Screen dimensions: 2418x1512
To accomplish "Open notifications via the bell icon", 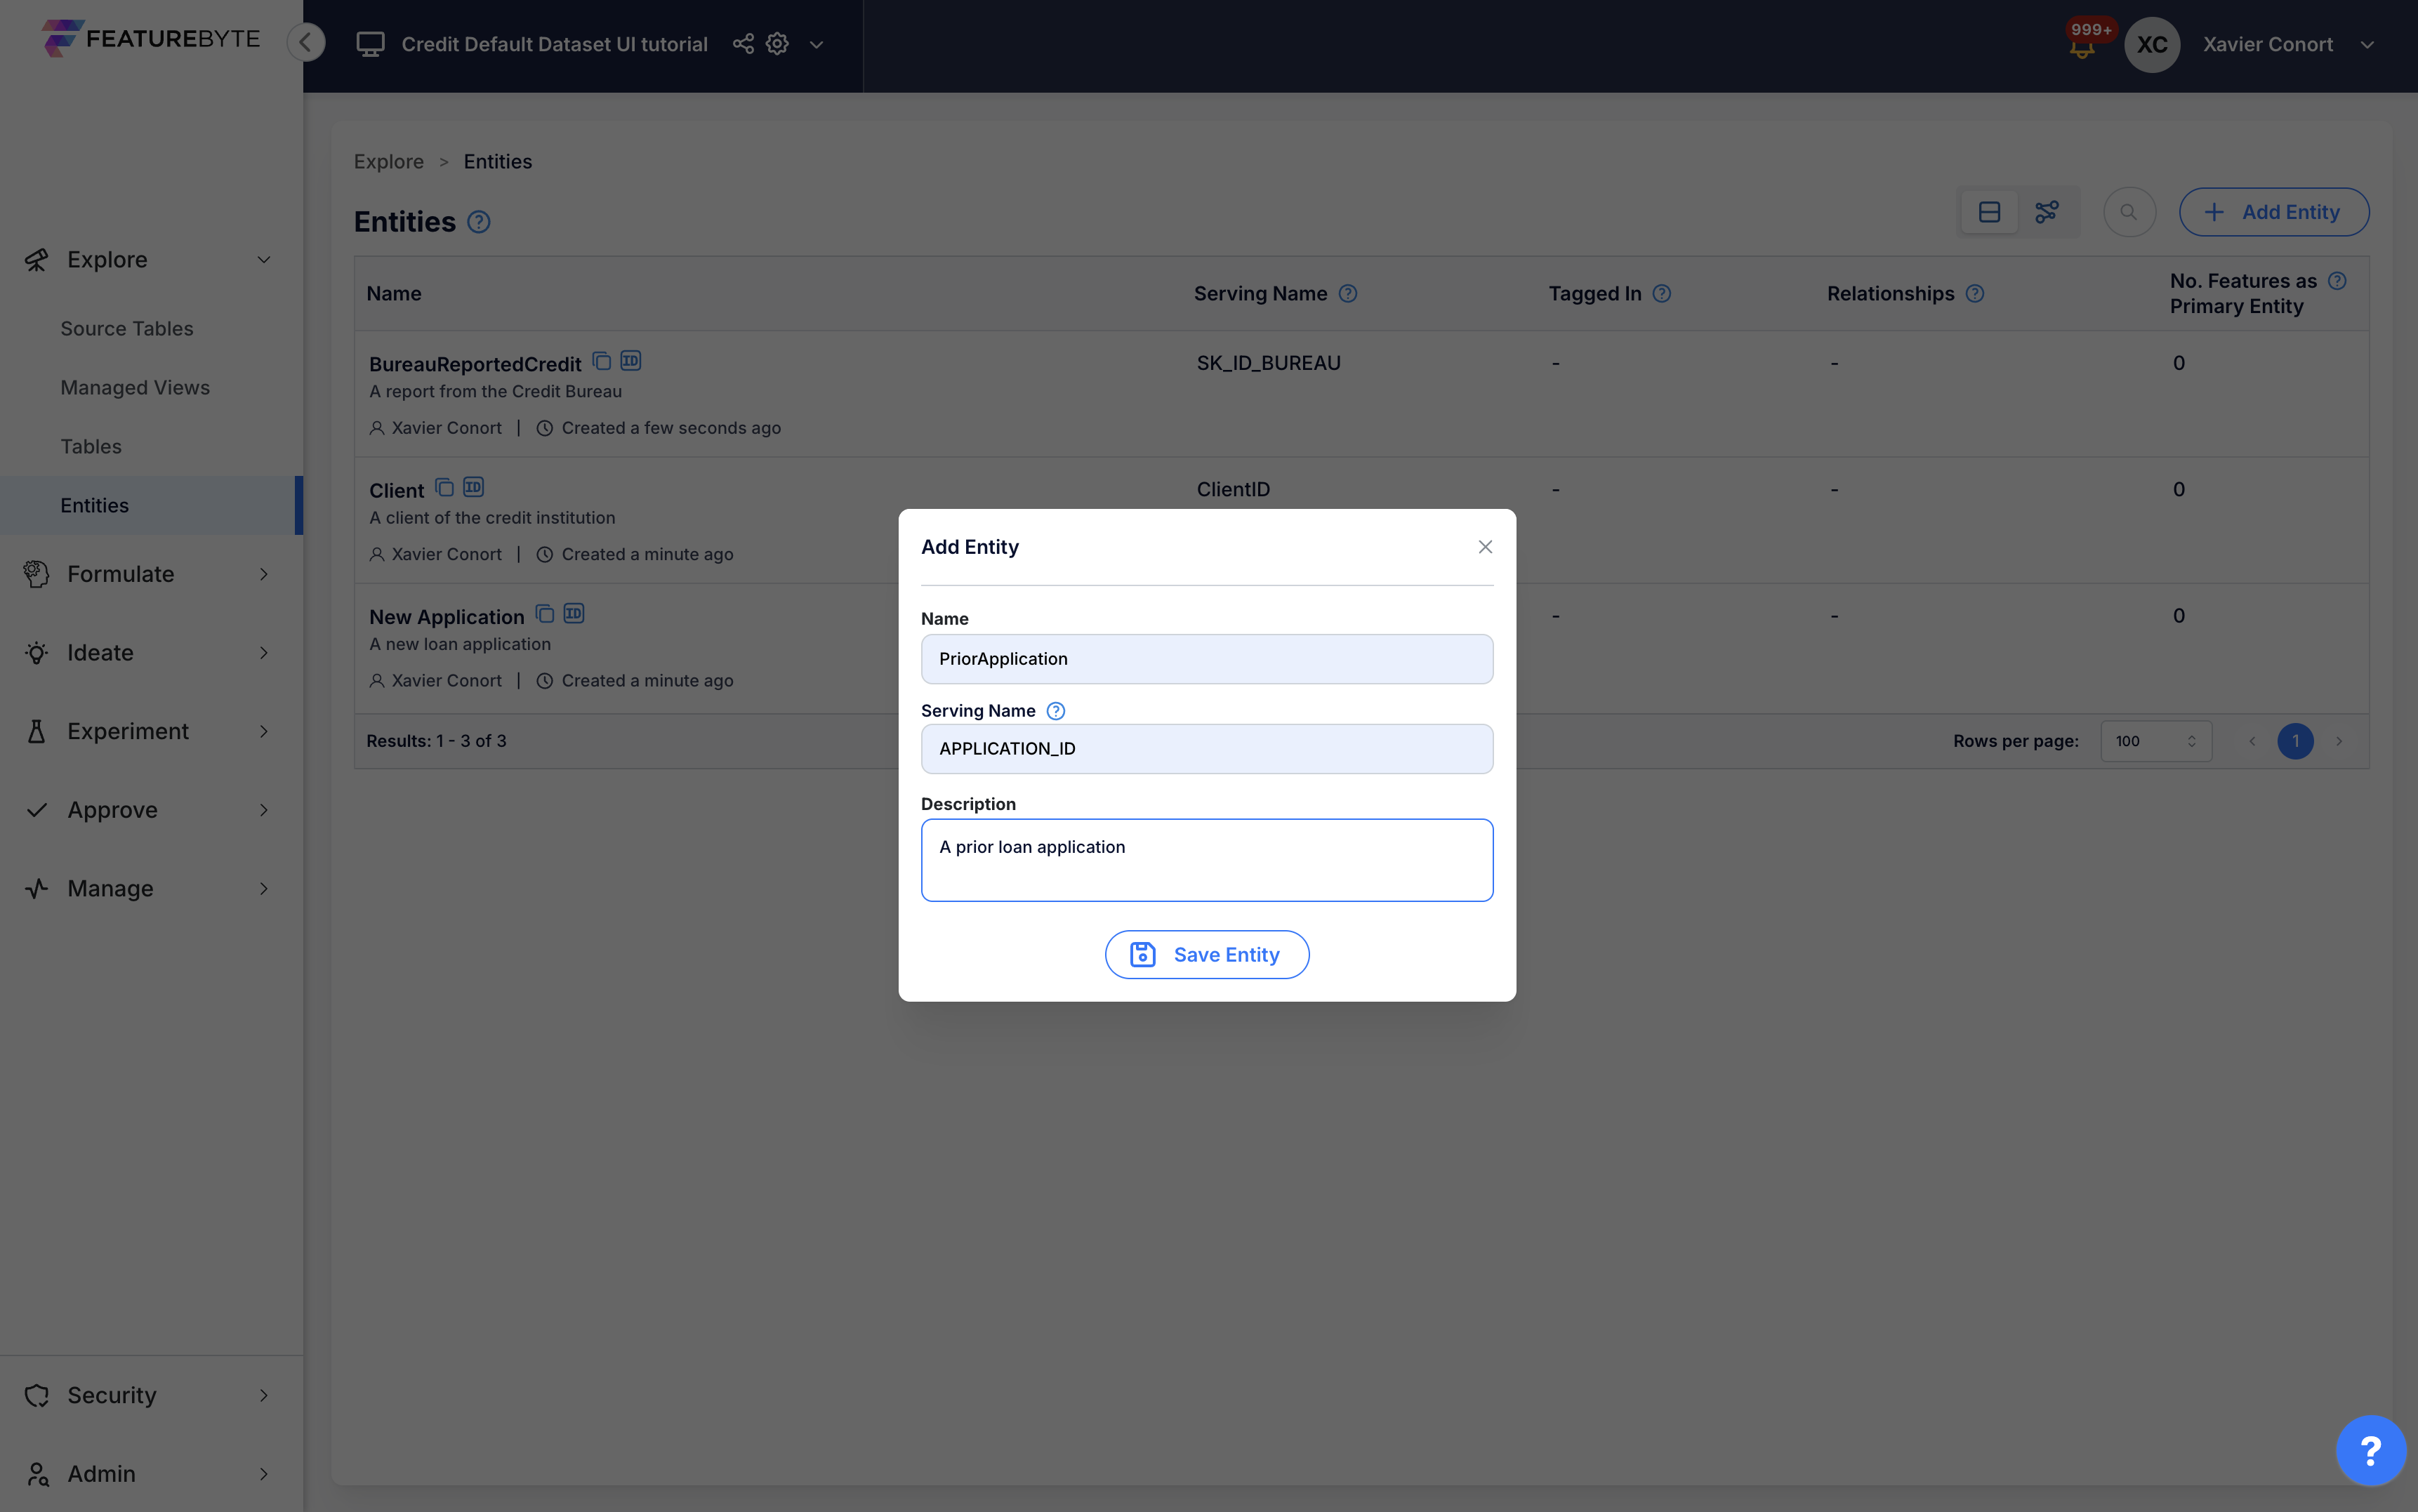I will (2083, 45).
